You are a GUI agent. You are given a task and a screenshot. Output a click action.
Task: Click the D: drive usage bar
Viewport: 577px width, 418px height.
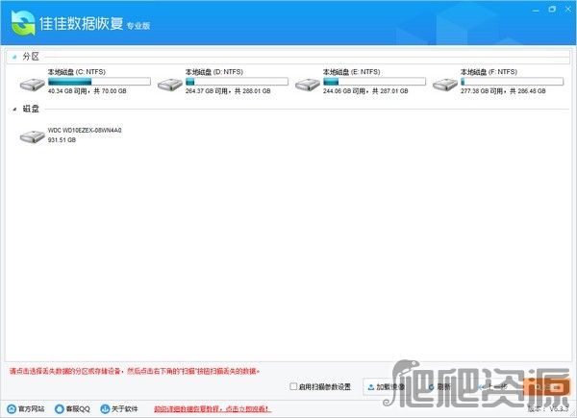(237, 82)
